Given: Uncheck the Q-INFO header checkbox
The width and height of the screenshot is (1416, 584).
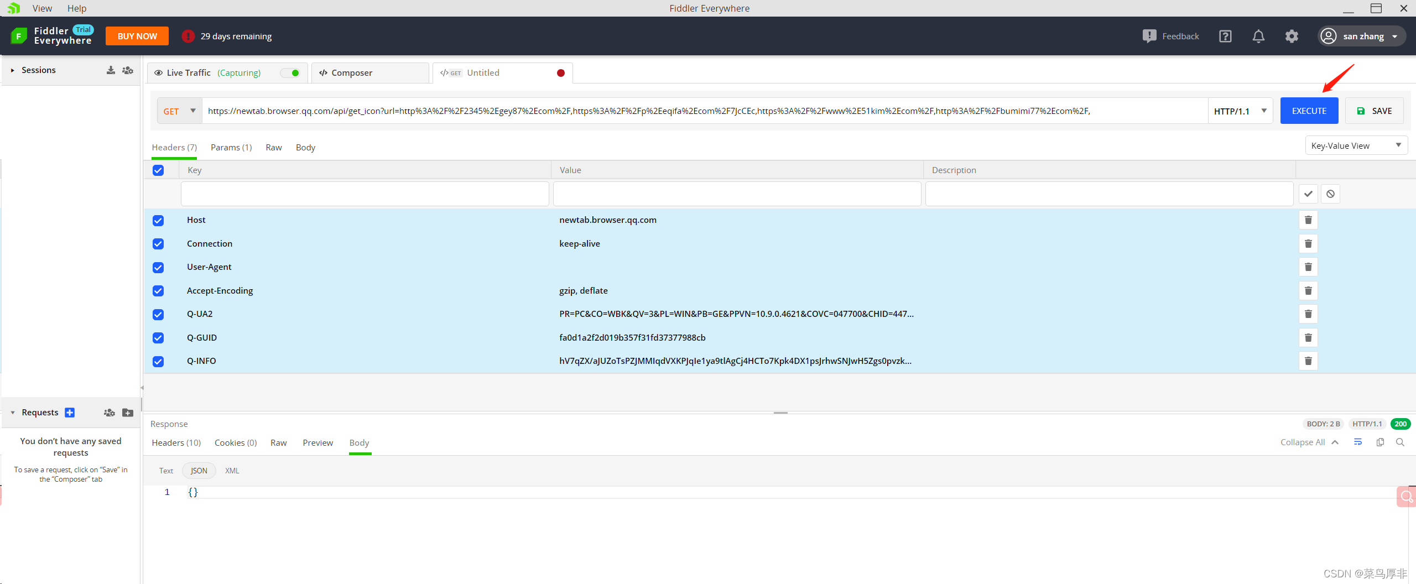Looking at the screenshot, I should coord(158,362).
